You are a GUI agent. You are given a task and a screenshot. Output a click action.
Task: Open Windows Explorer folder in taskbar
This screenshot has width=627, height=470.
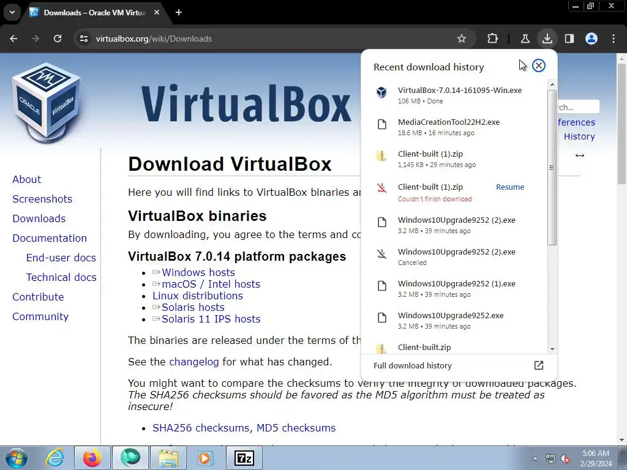(168, 458)
